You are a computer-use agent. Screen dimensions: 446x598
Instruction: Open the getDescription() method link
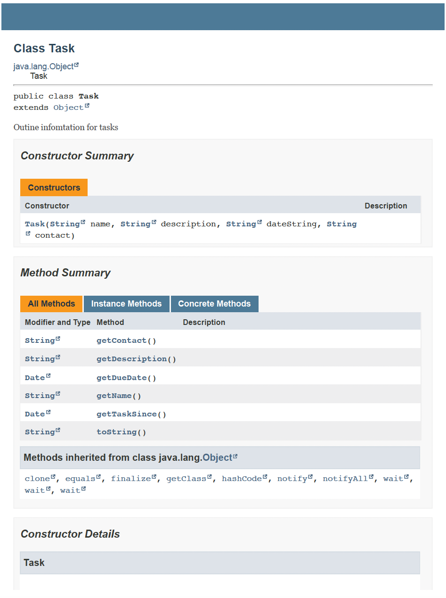[131, 358]
